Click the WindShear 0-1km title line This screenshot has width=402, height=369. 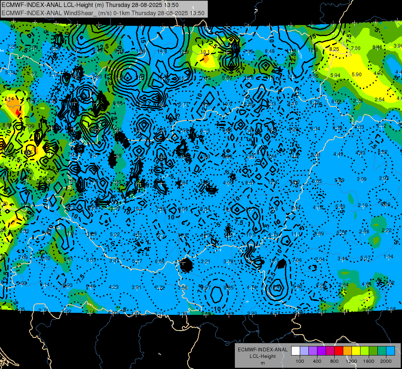tap(103, 13)
